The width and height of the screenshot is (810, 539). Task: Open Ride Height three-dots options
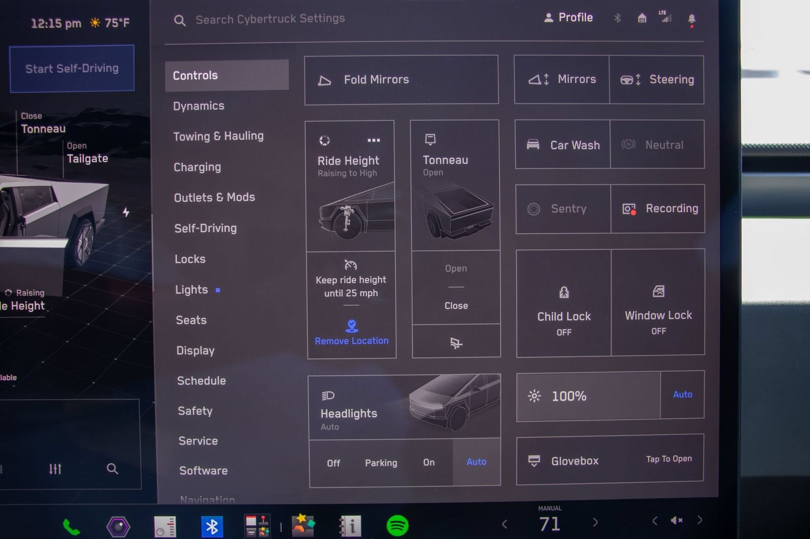(374, 140)
